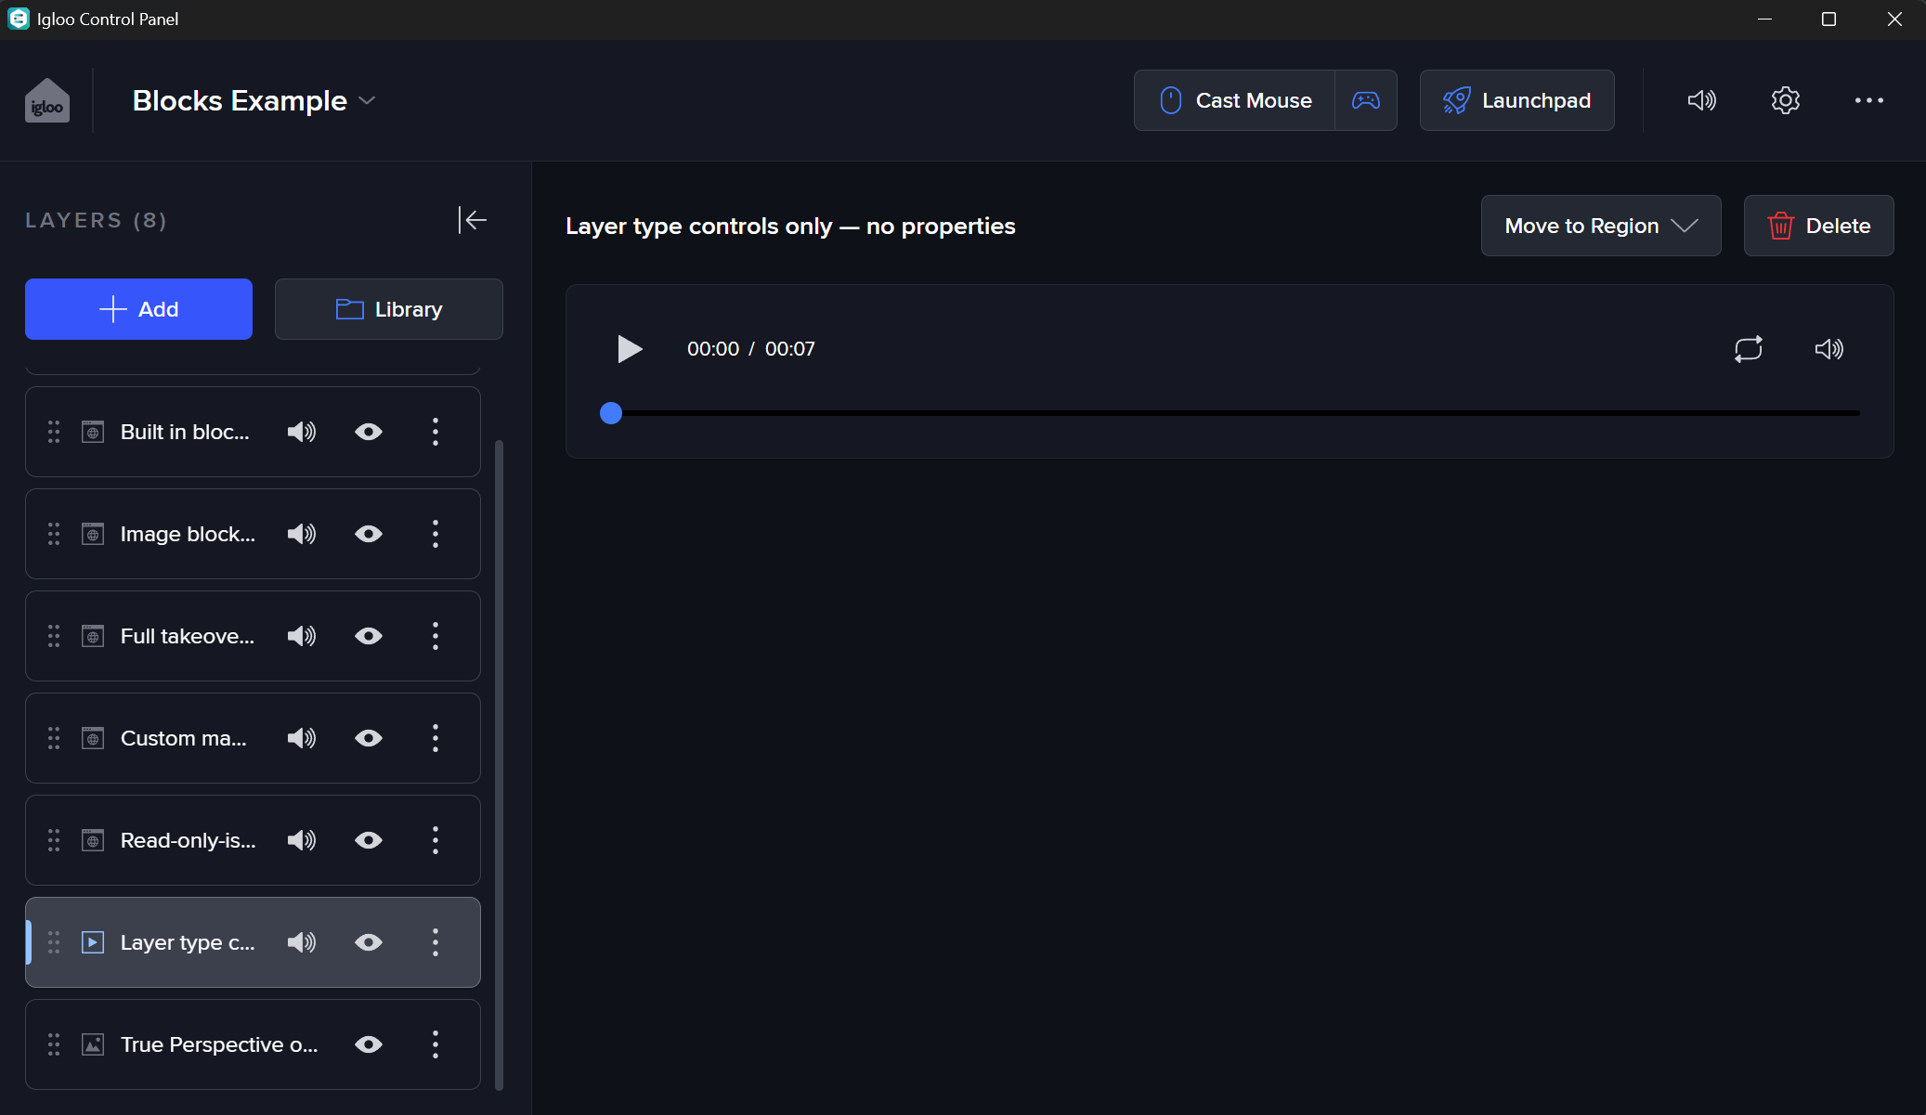Toggle loop playback icon
1926x1115 pixels.
point(1748,349)
